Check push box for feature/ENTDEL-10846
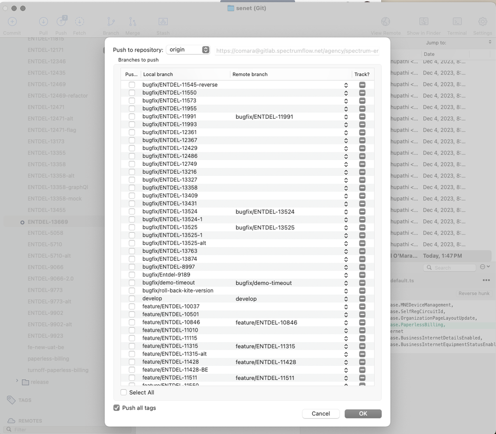 click(x=132, y=322)
